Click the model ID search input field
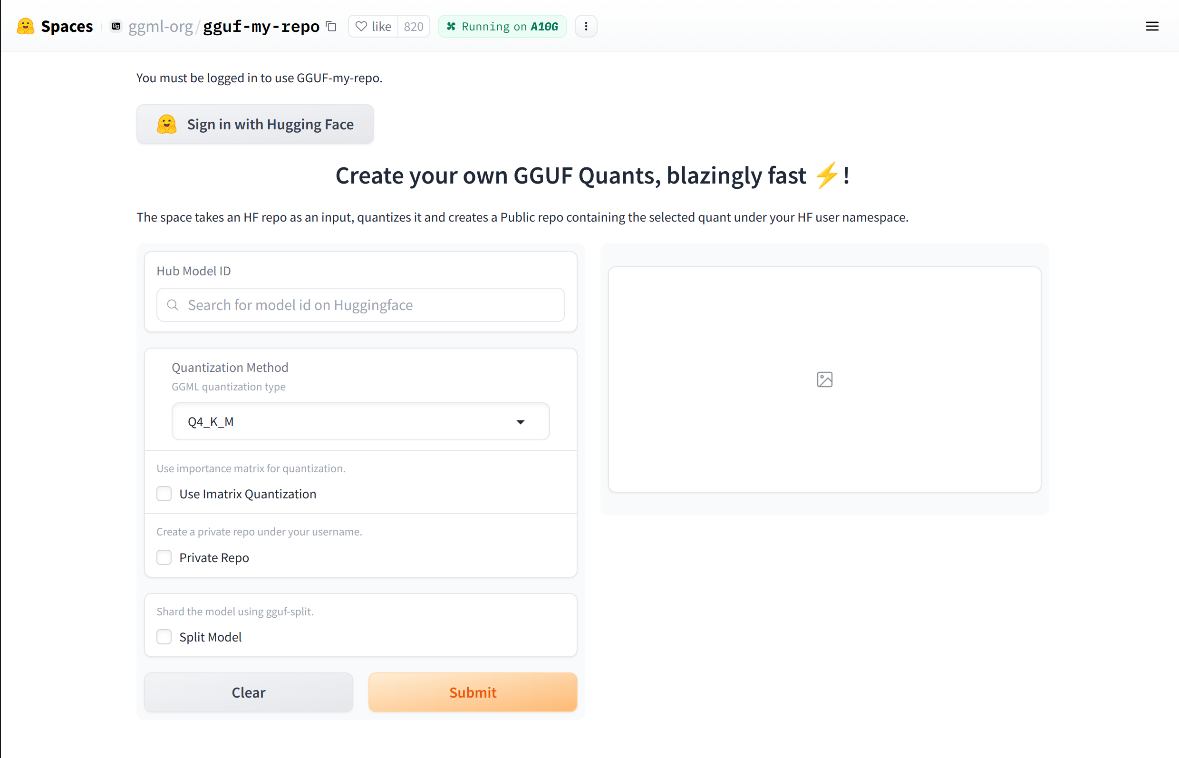The height and width of the screenshot is (758, 1179). [361, 305]
